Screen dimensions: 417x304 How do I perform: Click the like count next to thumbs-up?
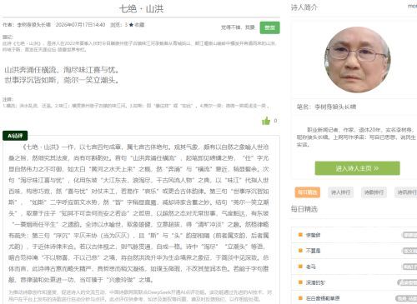[275, 121]
